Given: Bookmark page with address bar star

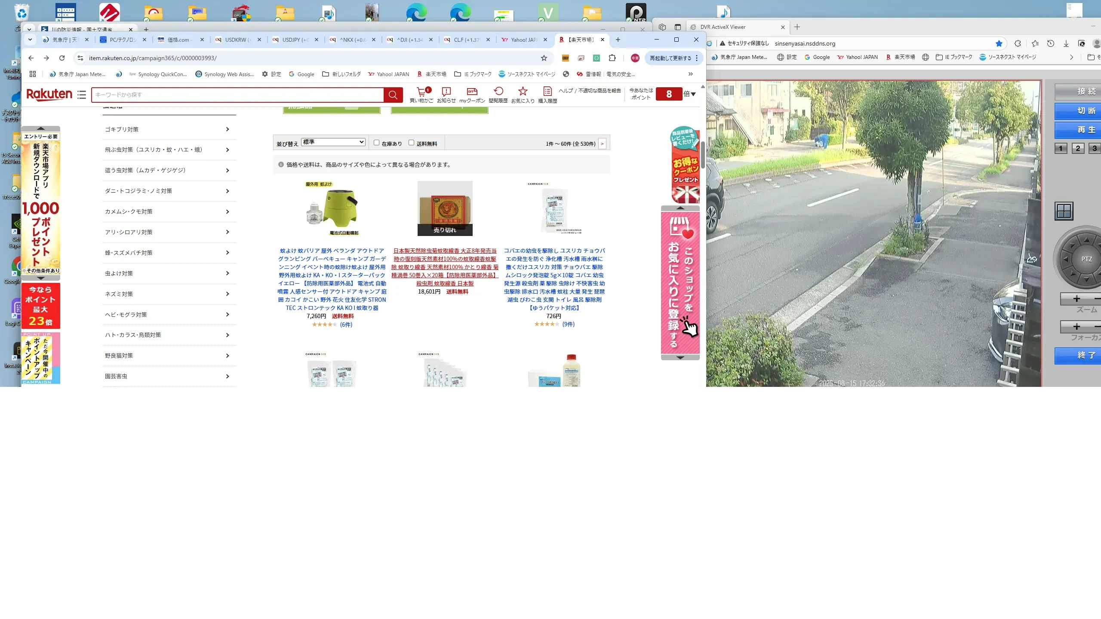Looking at the screenshot, I should [544, 58].
